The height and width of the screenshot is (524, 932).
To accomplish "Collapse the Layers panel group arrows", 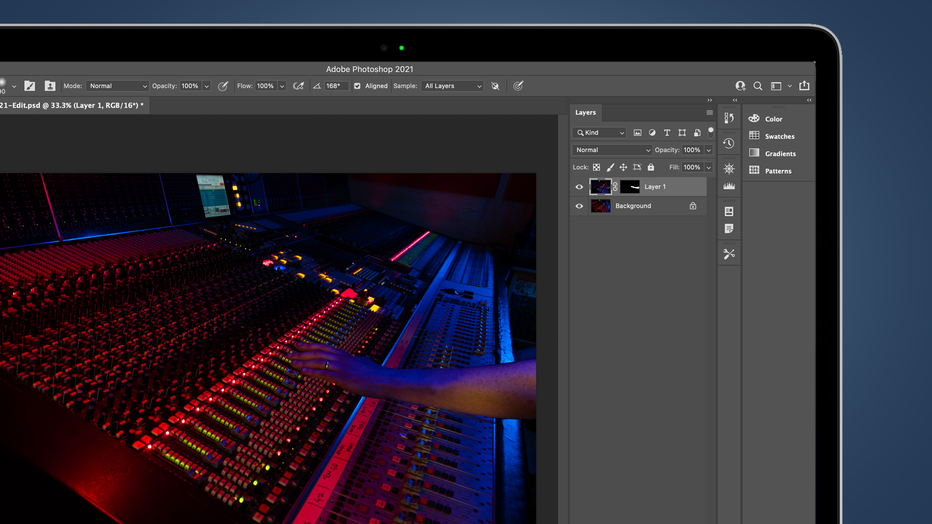I will 710,100.
